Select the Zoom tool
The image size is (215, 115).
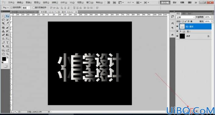[x=7, y=54]
